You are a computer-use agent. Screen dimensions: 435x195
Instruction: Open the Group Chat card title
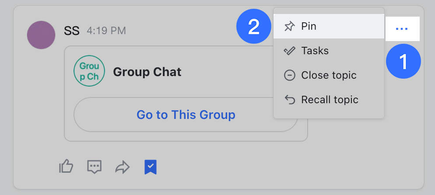tap(147, 72)
